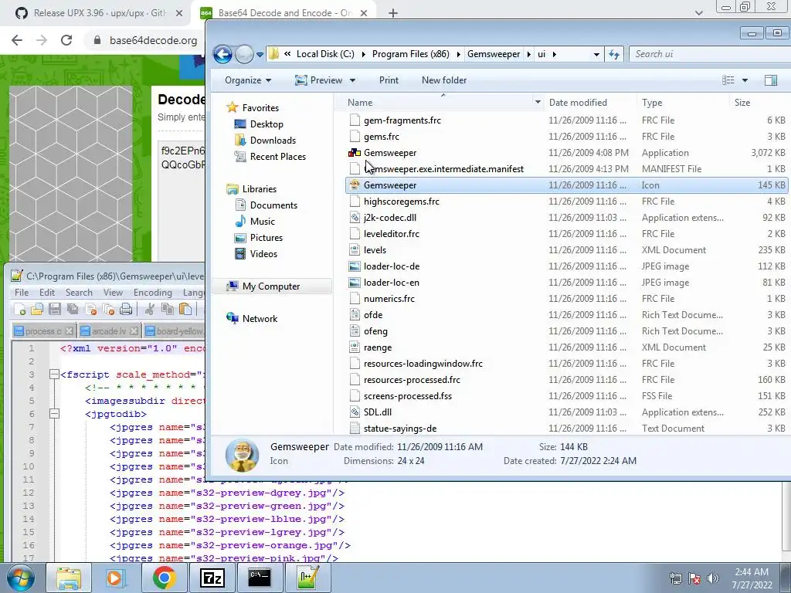Open Chrome tab search dropdown arrow
Screen dimensions: 791x593
pyautogui.click(x=698, y=13)
